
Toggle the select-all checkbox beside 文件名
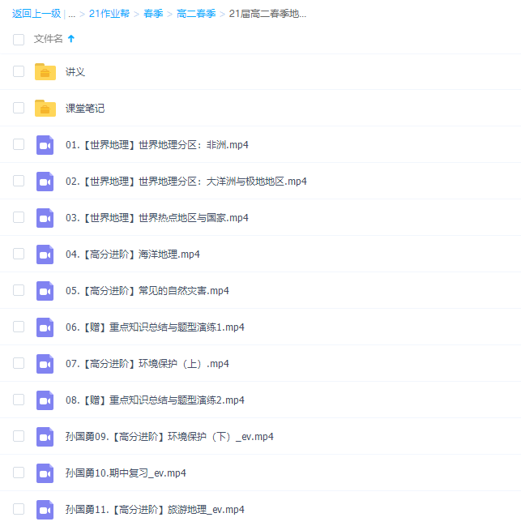19,39
